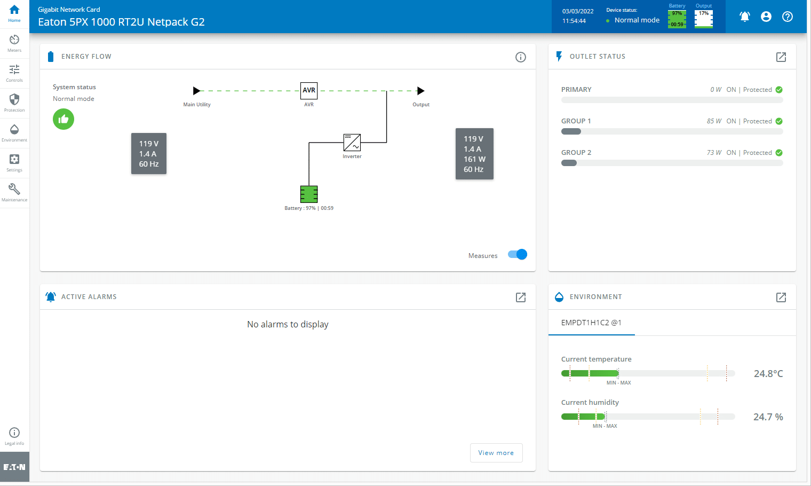811x486 pixels.
Task: Click the 24.7 % humidity reading
Action: point(768,417)
